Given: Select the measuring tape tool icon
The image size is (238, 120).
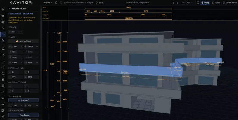Looking at the screenshot, I should pos(3,40).
